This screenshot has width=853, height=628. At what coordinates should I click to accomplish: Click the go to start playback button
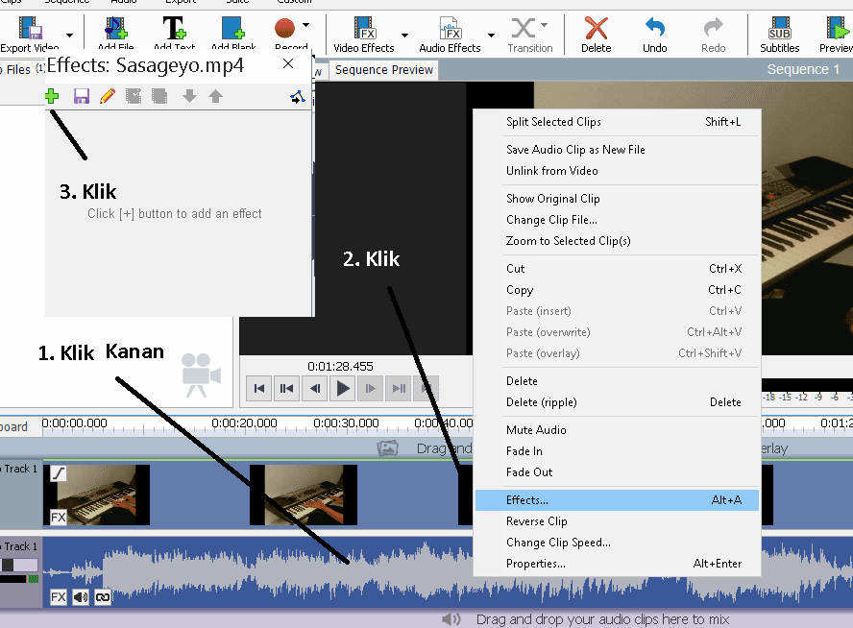point(259,388)
